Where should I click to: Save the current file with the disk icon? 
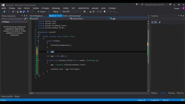[x=21, y=12]
